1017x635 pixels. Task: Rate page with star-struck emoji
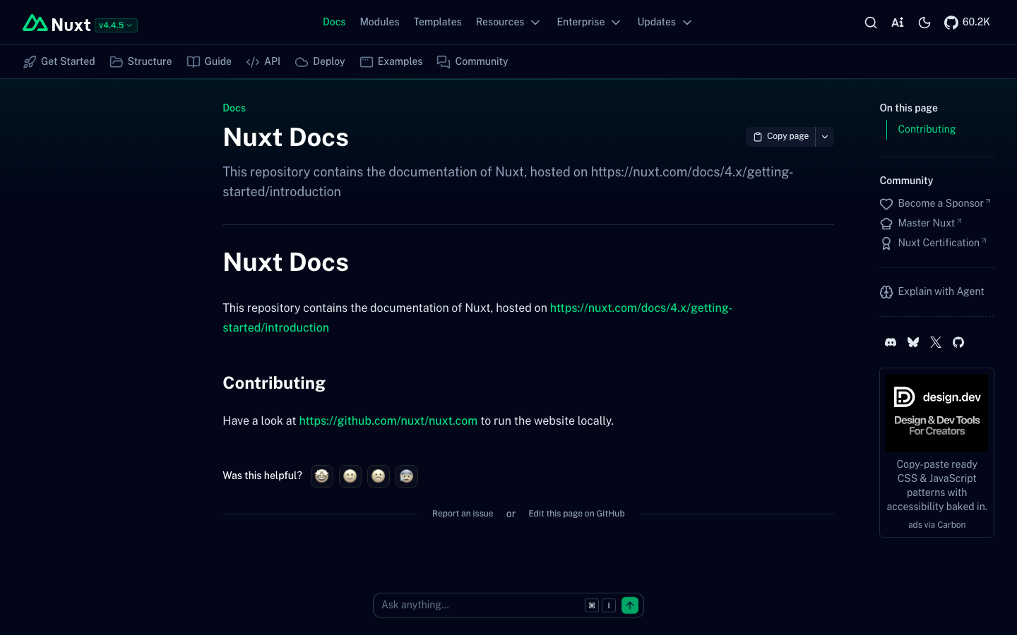(x=322, y=476)
